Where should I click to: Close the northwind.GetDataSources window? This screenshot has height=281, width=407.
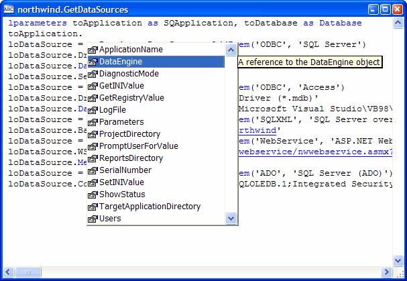(398, 9)
